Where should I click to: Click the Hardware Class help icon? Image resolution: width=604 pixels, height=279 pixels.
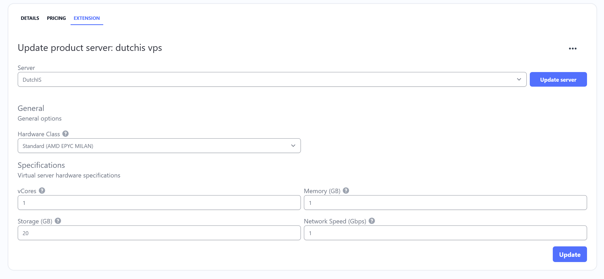point(65,134)
